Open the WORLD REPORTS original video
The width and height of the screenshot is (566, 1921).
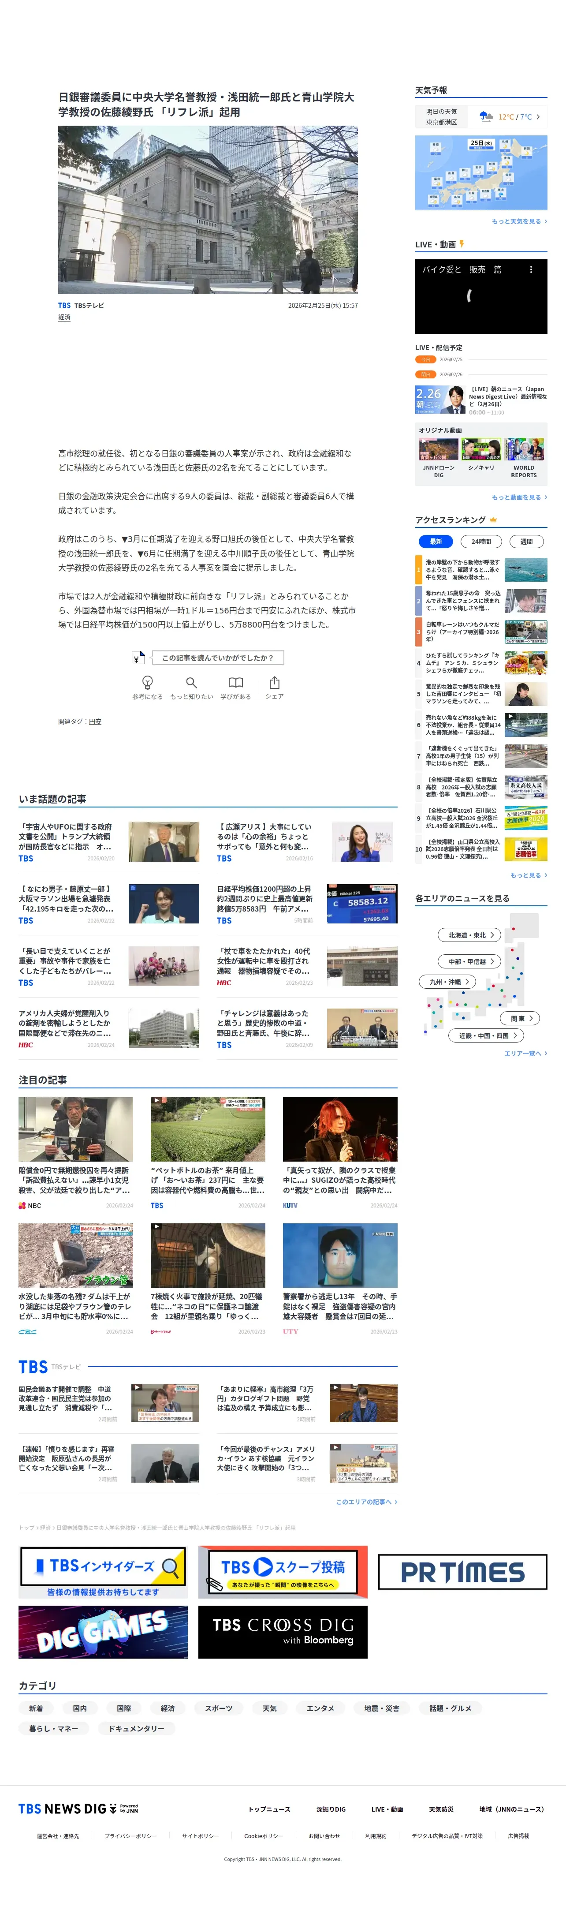(x=524, y=459)
